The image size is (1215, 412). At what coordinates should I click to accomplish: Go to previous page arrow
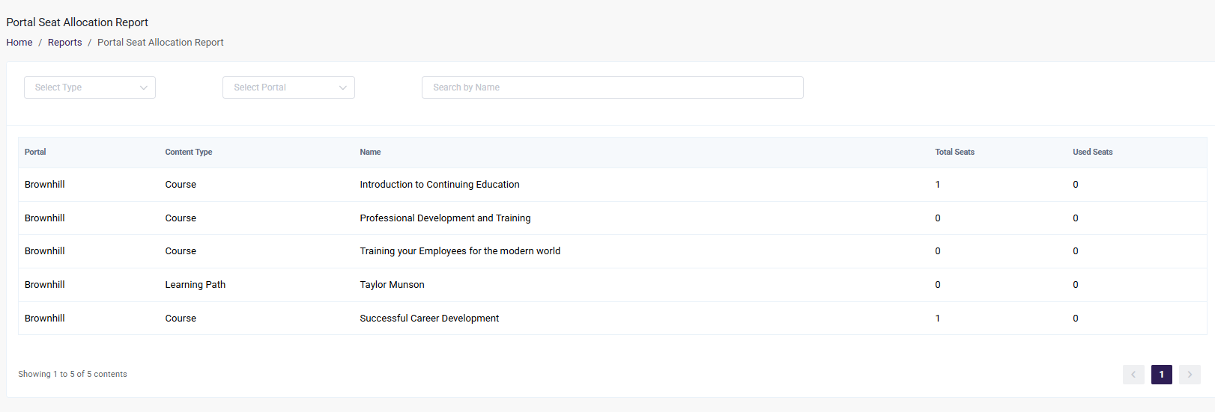point(1133,375)
